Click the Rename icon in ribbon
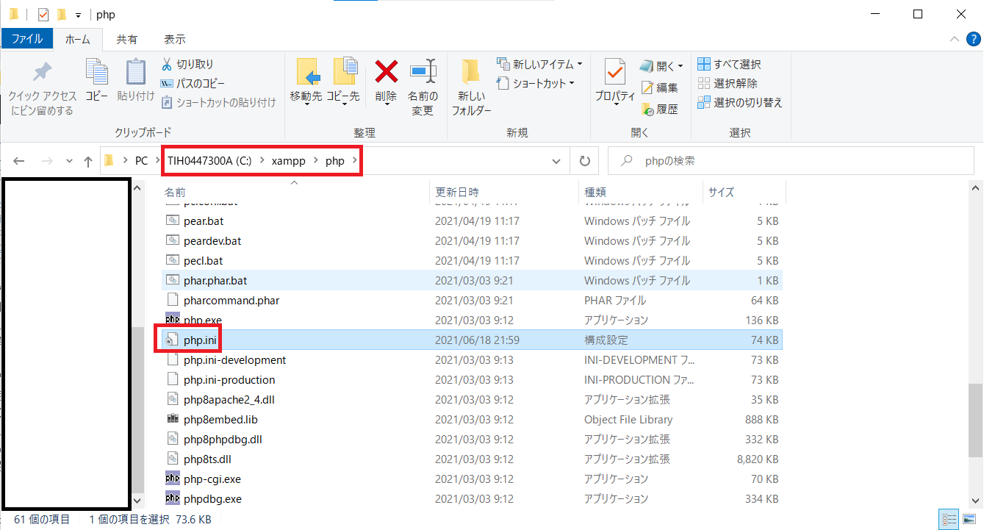This screenshot has width=984, height=530. 423,72
